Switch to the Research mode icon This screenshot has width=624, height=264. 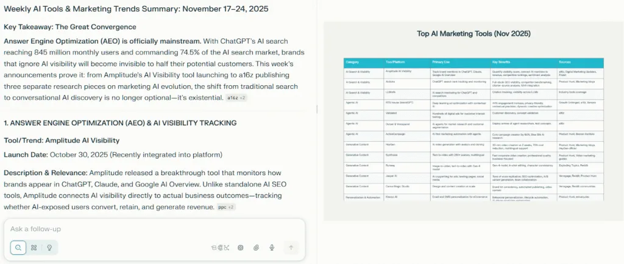click(x=34, y=248)
